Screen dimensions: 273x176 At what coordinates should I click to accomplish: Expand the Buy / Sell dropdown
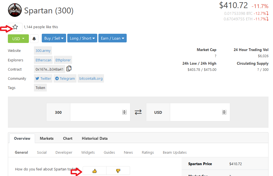54,38
